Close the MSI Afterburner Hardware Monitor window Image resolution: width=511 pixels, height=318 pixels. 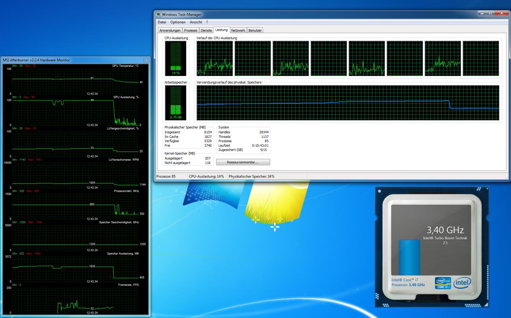click(x=146, y=60)
